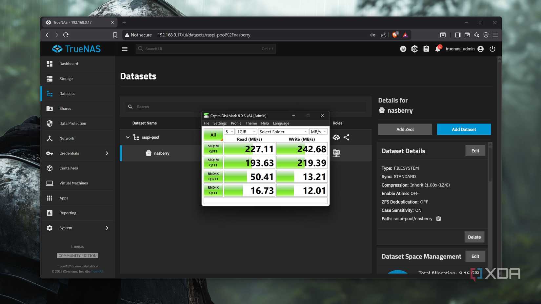Collapse the raspi-pool dataset tree
This screenshot has width=541, height=304.
[x=128, y=137]
